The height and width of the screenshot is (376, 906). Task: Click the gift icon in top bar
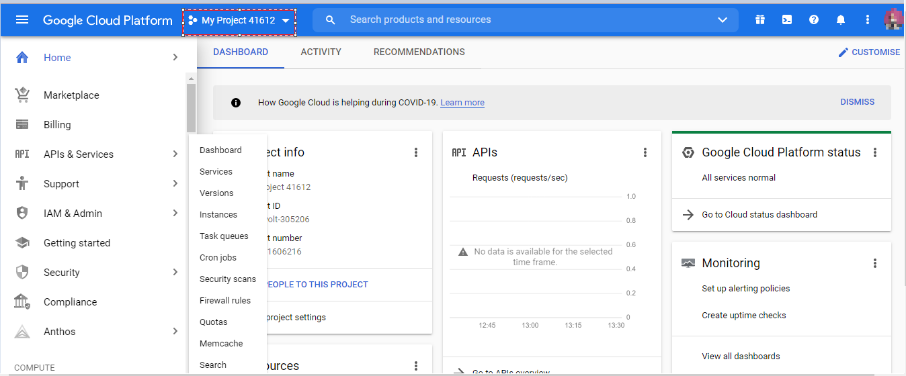760,19
